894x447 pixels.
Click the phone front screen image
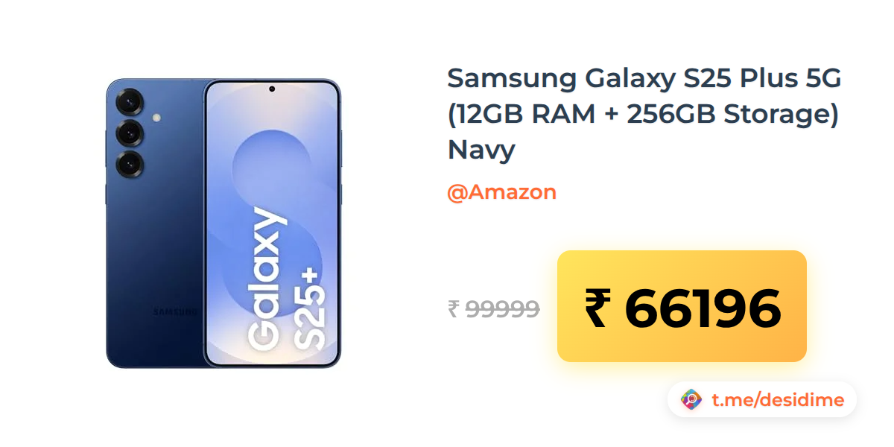(x=272, y=223)
